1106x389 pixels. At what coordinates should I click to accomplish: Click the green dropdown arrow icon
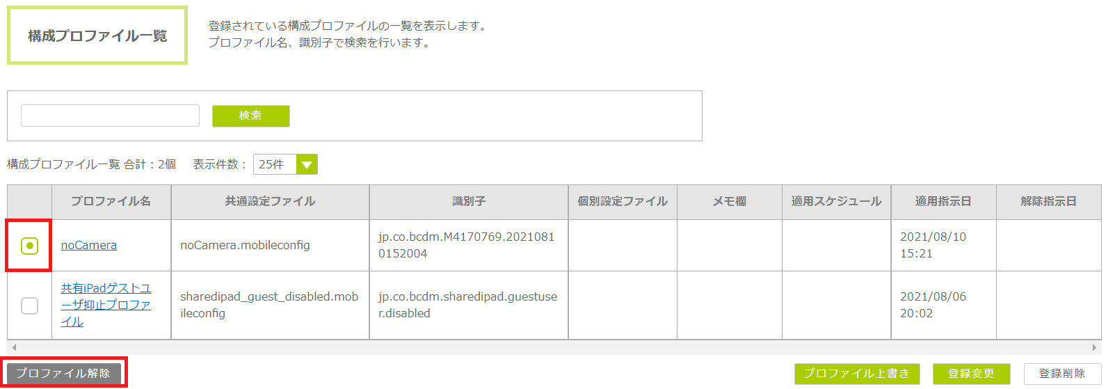pyautogui.click(x=307, y=164)
